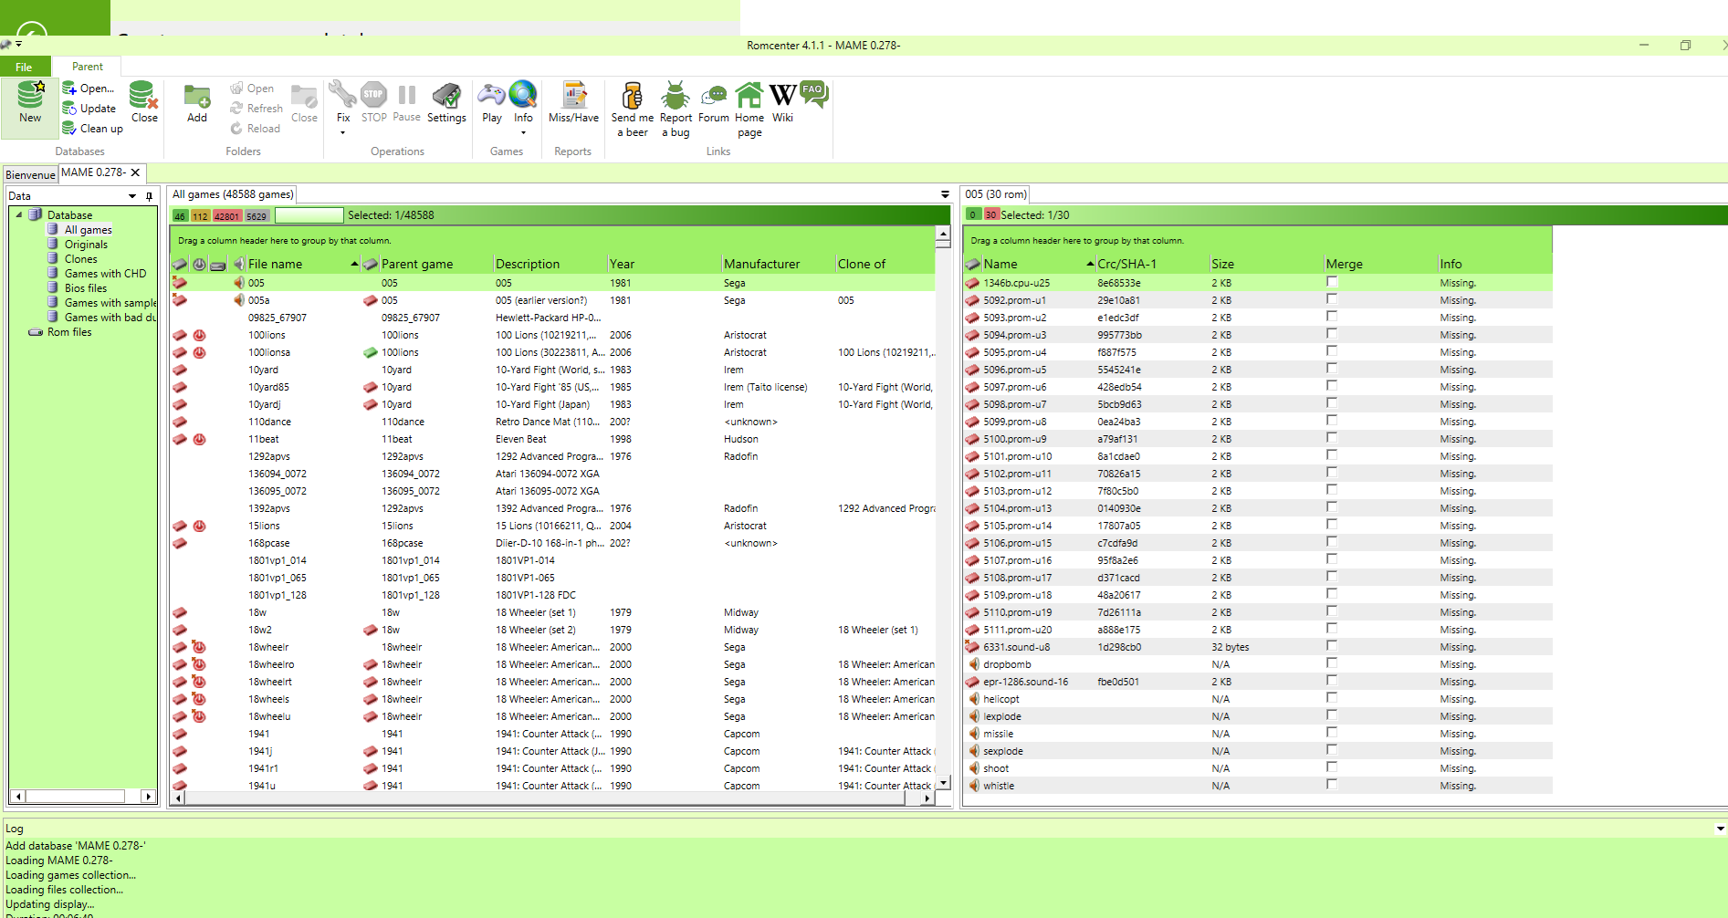The image size is (1728, 918).
Task: Open the All games panel dropdown arrow
Action: pyautogui.click(x=945, y=194)
